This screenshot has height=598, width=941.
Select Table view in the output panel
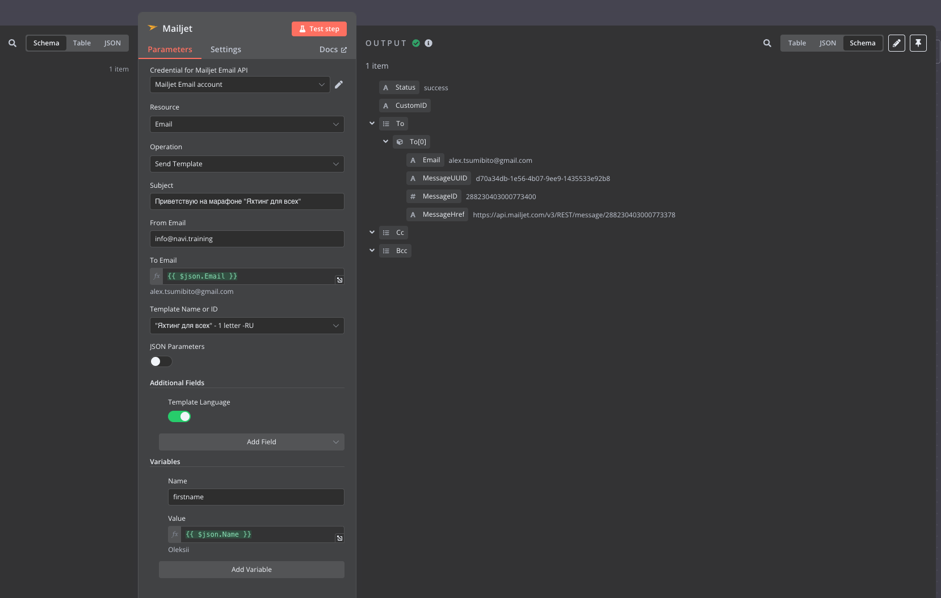797,43
